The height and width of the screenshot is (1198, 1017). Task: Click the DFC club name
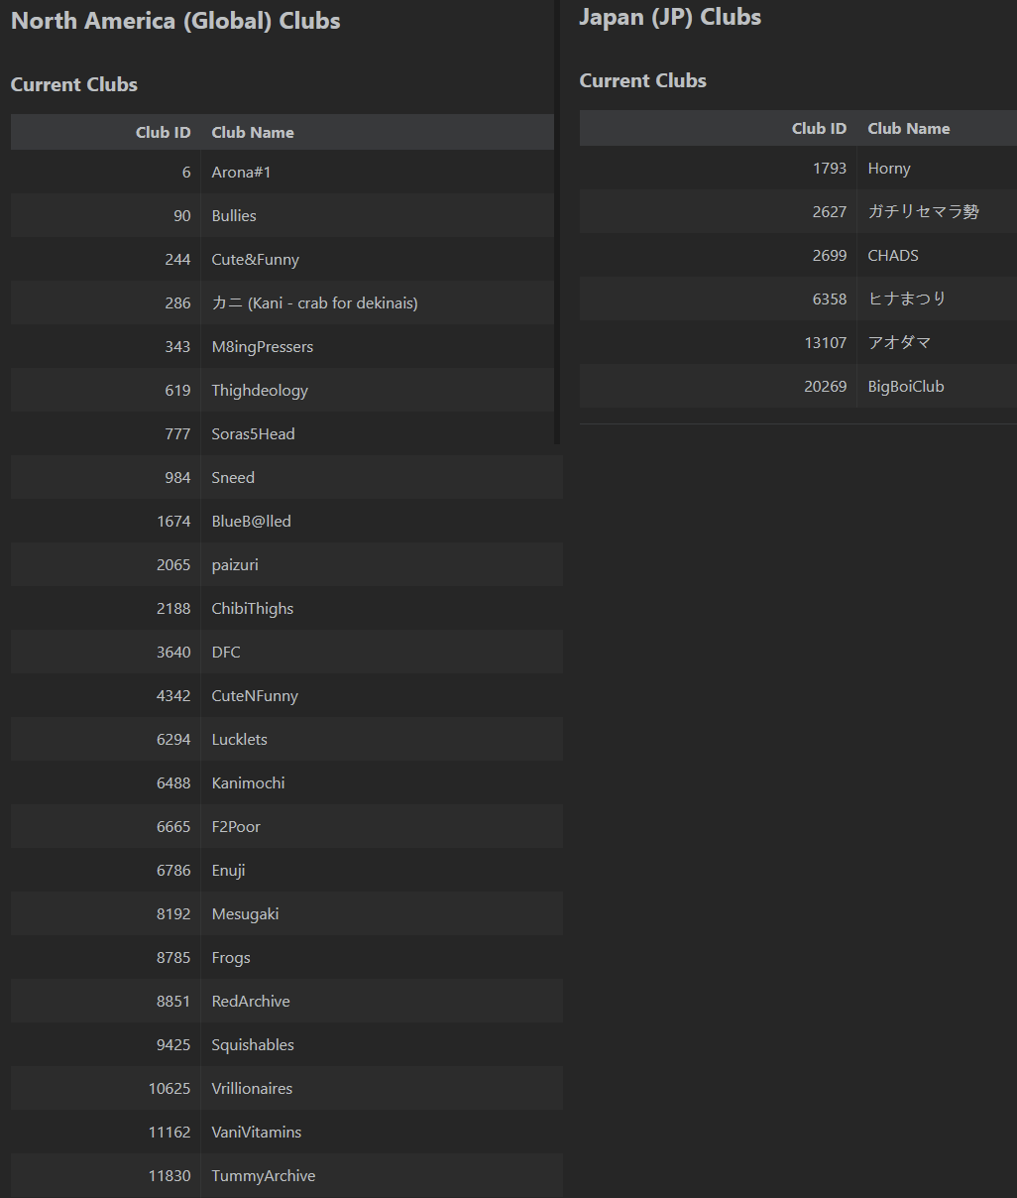pyautogui.click(x=226, y=652)
